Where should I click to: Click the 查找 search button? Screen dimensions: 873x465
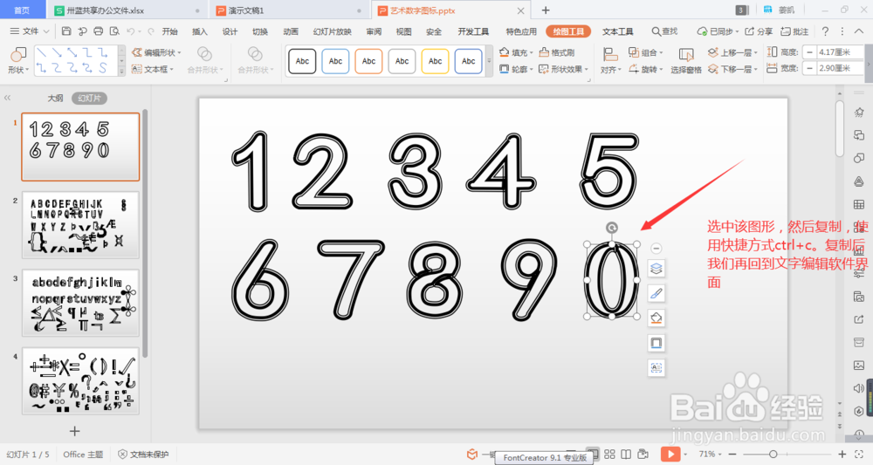coord(664,31)
